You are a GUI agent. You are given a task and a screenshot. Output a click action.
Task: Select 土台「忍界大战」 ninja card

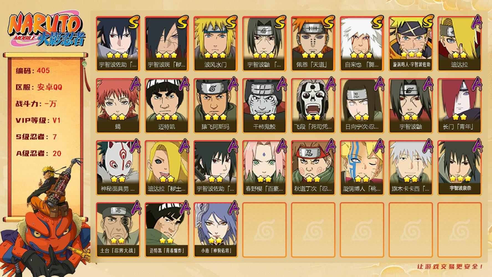coord(118,230)
